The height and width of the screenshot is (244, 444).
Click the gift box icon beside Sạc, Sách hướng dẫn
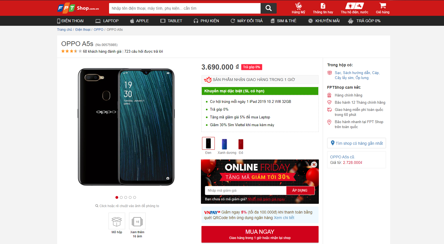coord(329,73)
